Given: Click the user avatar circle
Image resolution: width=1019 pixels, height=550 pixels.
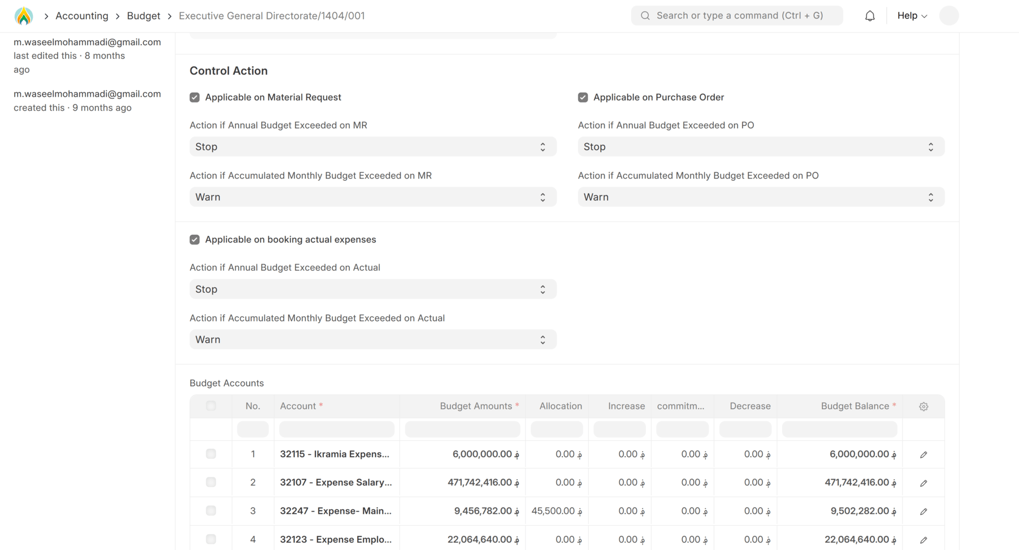Looking at the screenshot, I should tap(948, 16).
